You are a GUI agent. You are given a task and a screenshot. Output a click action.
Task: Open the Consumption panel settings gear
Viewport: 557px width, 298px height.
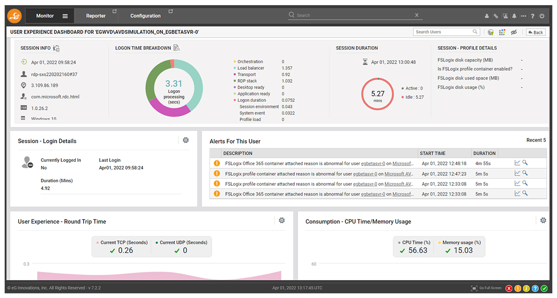[x=544, y=220]
